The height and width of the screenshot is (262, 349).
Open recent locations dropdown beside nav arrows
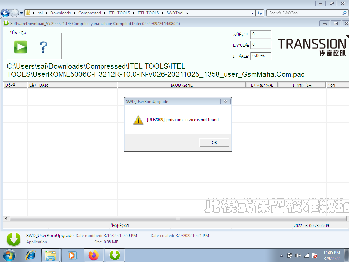21,13
